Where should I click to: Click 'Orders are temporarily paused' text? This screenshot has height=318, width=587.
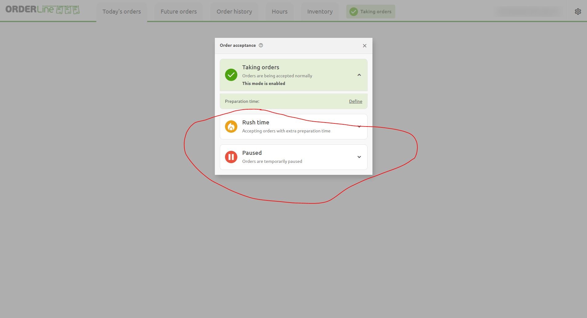(x=272, y=161)
